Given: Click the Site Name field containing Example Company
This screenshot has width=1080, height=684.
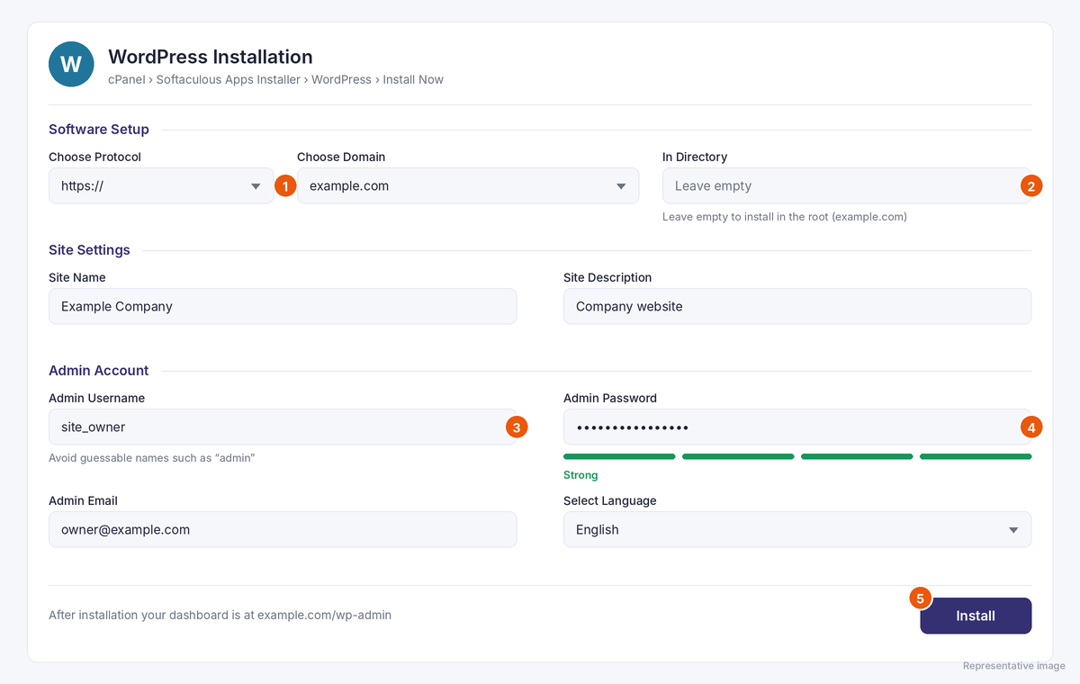Looking at the screenshot, I should [283, 307].
